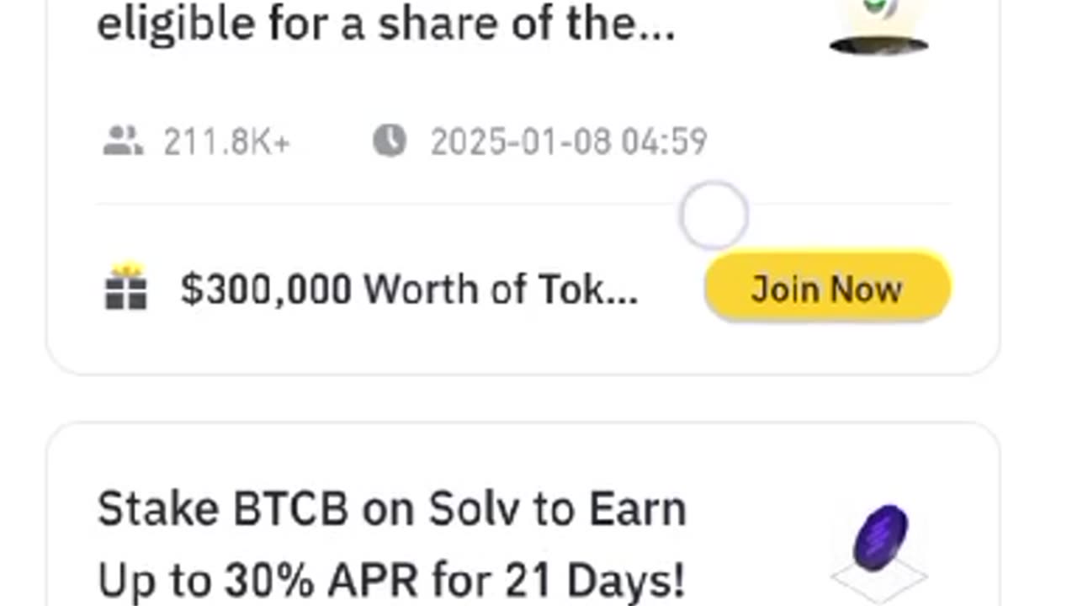Click the gap between the two campaign cards

point(522,398)
